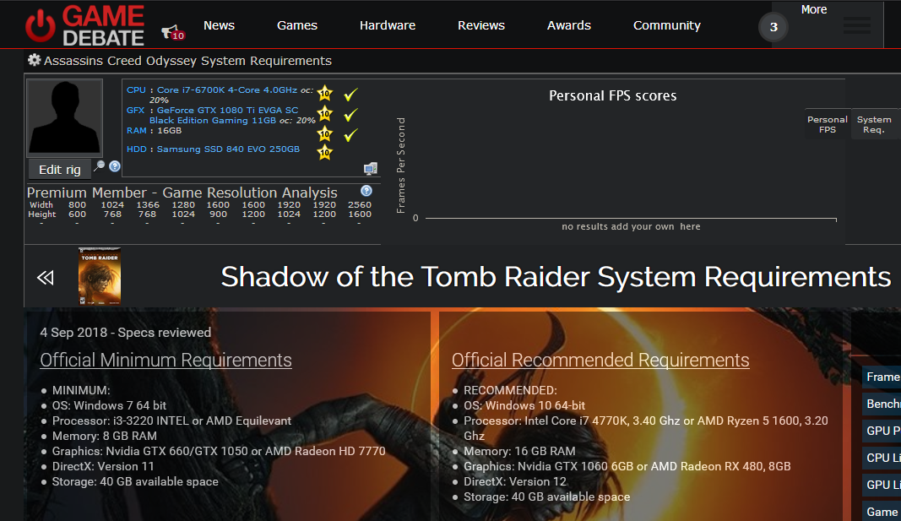The image size is (901, 521).
Task: Click the Game sidebar button
Action: [882, 512]
